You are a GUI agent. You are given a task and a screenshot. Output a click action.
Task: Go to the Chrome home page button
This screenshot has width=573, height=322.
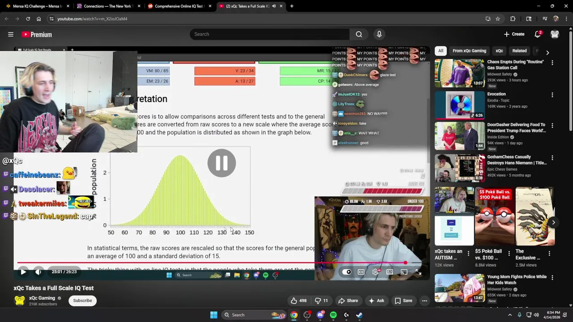[x=38, y=19]
